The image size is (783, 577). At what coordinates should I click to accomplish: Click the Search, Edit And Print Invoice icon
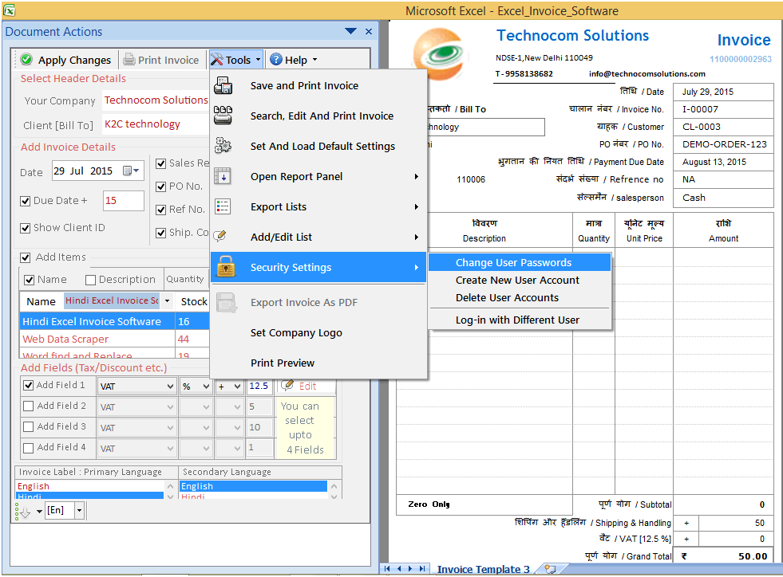point(223,116)
